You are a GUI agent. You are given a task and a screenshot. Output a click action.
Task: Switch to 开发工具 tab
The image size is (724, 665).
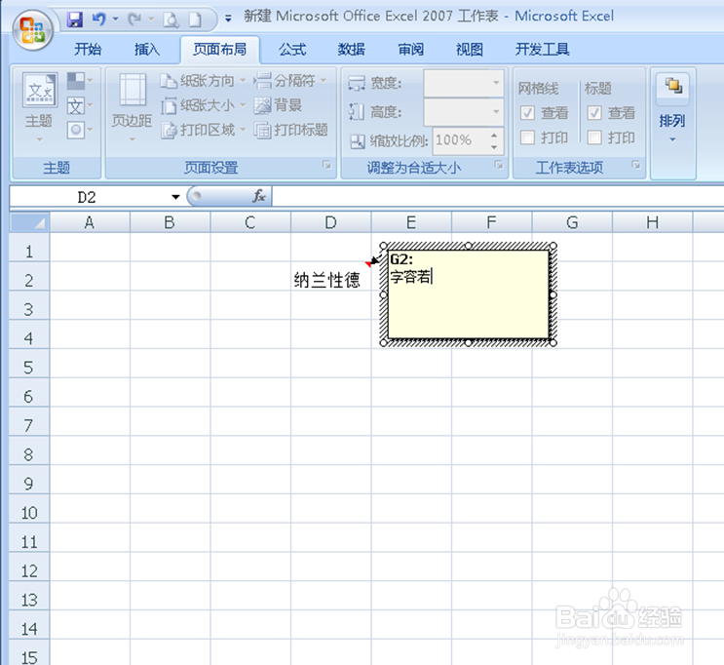point(542,49)
